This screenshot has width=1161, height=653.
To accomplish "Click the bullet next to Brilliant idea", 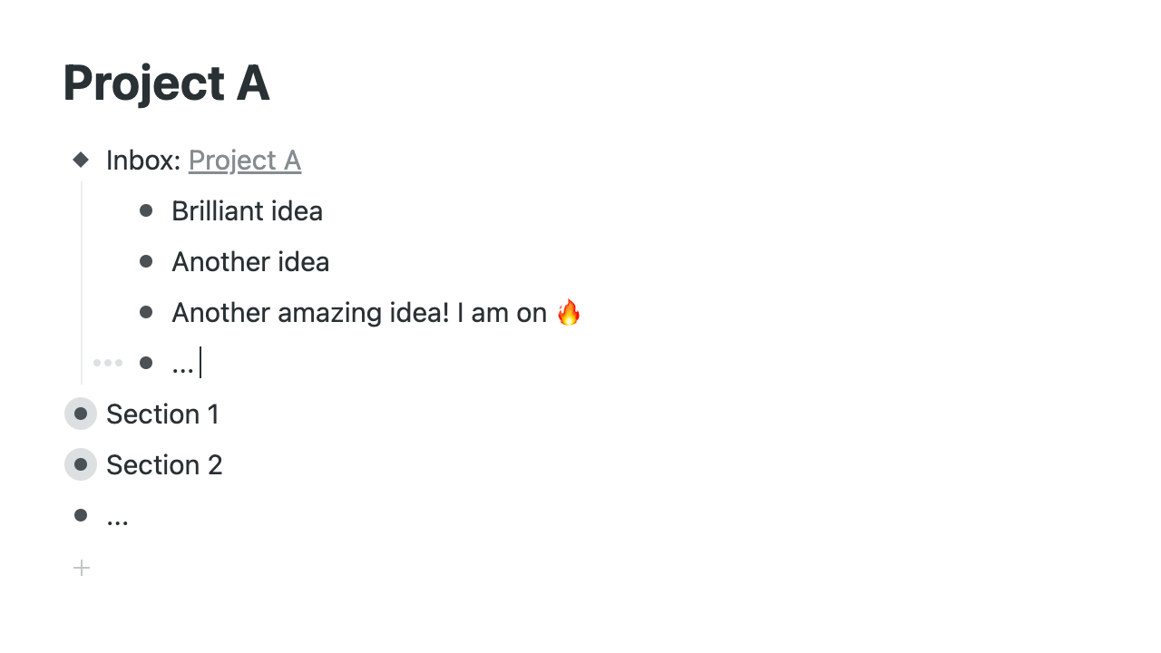I will pyautogui.click(x=146, y=210).
